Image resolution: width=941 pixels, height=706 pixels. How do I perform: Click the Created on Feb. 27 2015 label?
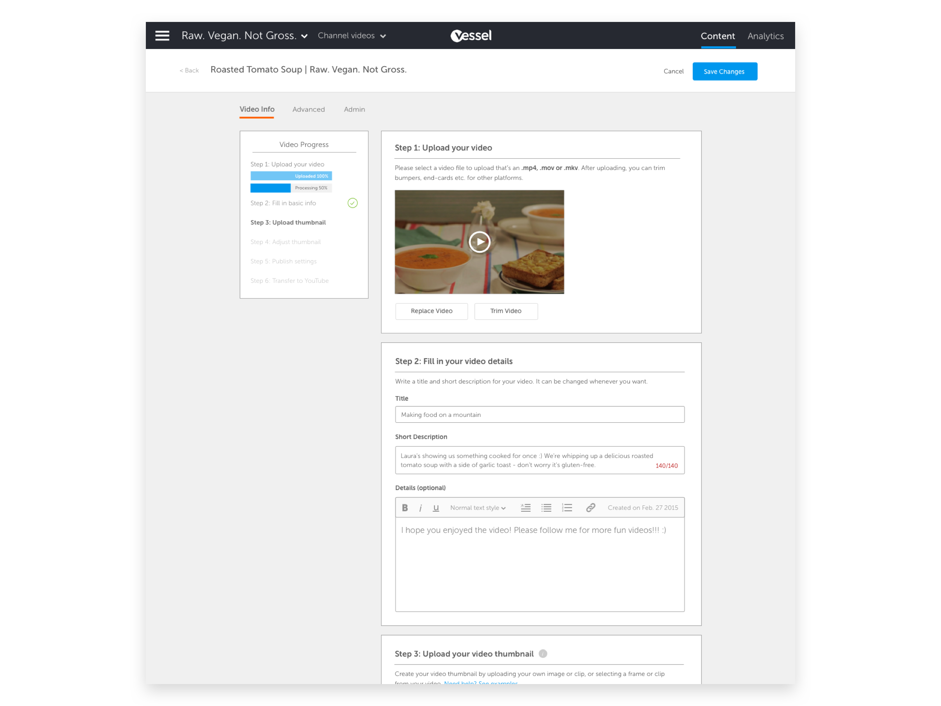click(643, 508)
